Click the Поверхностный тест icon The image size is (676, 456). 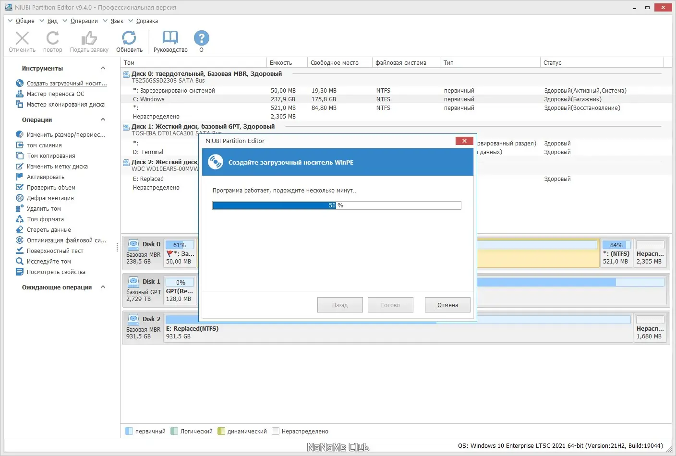coord(20,251)
